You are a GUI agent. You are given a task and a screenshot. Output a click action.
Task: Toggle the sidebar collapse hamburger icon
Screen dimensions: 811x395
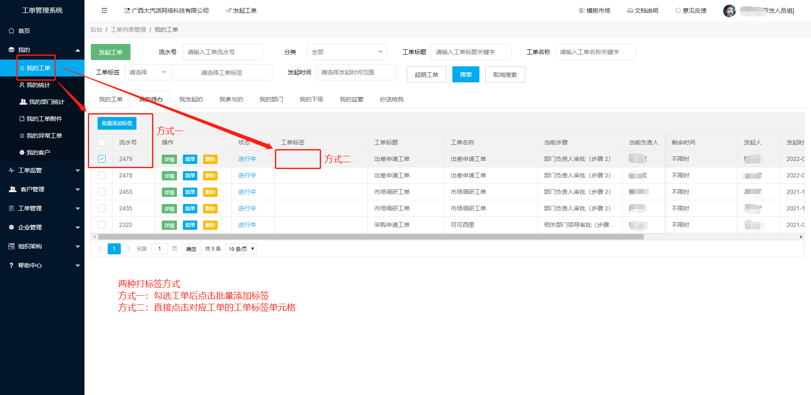point(104,11)
